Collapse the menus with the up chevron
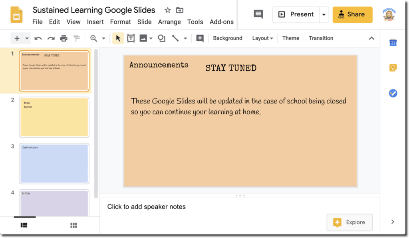The width and height of the screenshot is (409, 238). click(x=371, y=38)
